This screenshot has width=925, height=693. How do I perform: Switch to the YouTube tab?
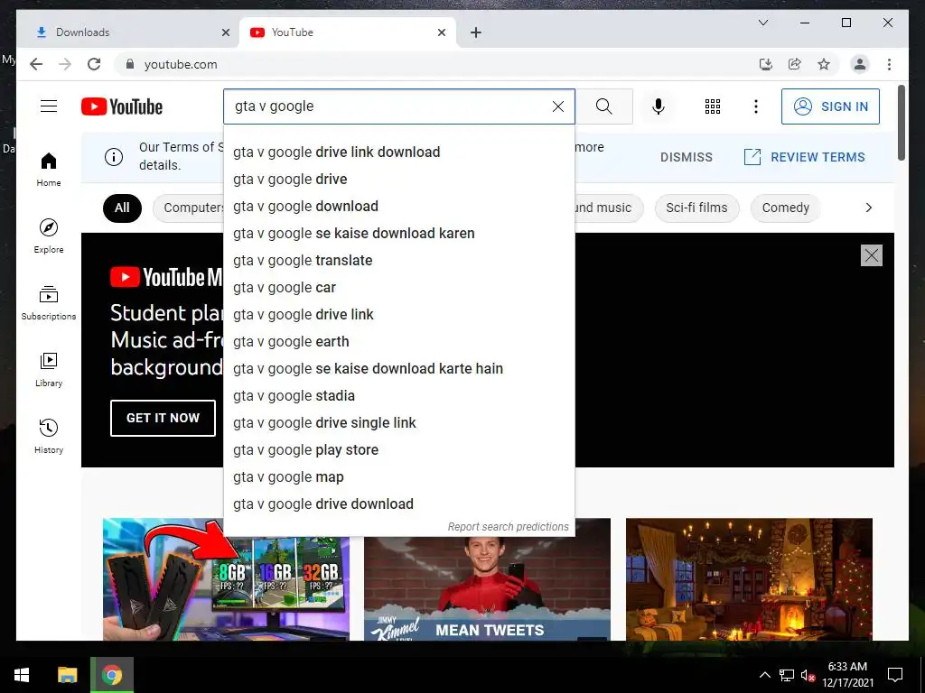[x=348, y=32]
